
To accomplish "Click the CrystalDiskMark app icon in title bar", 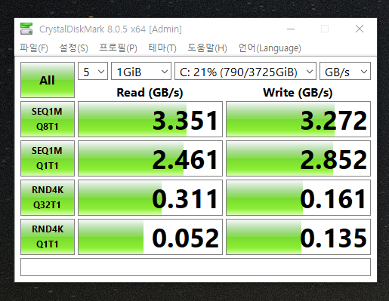I will tap(26, 29).
